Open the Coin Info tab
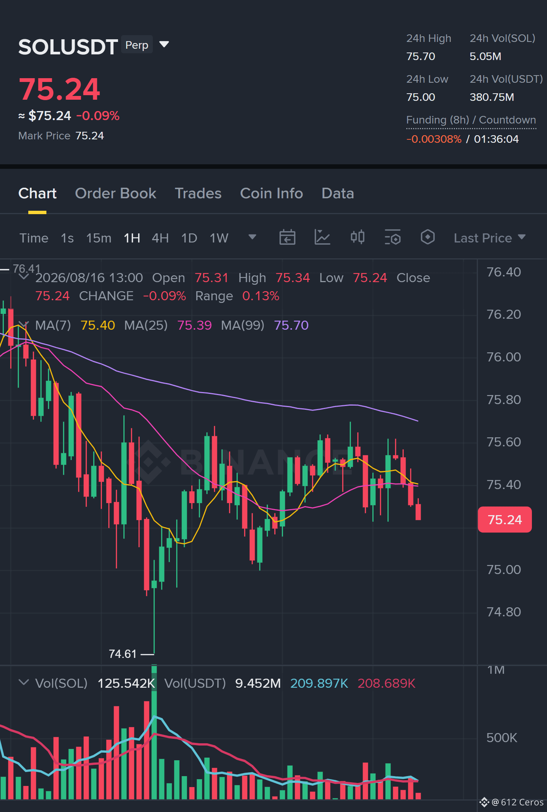Image resolution: width=547 pixels, height=812 pixels. 272,193
